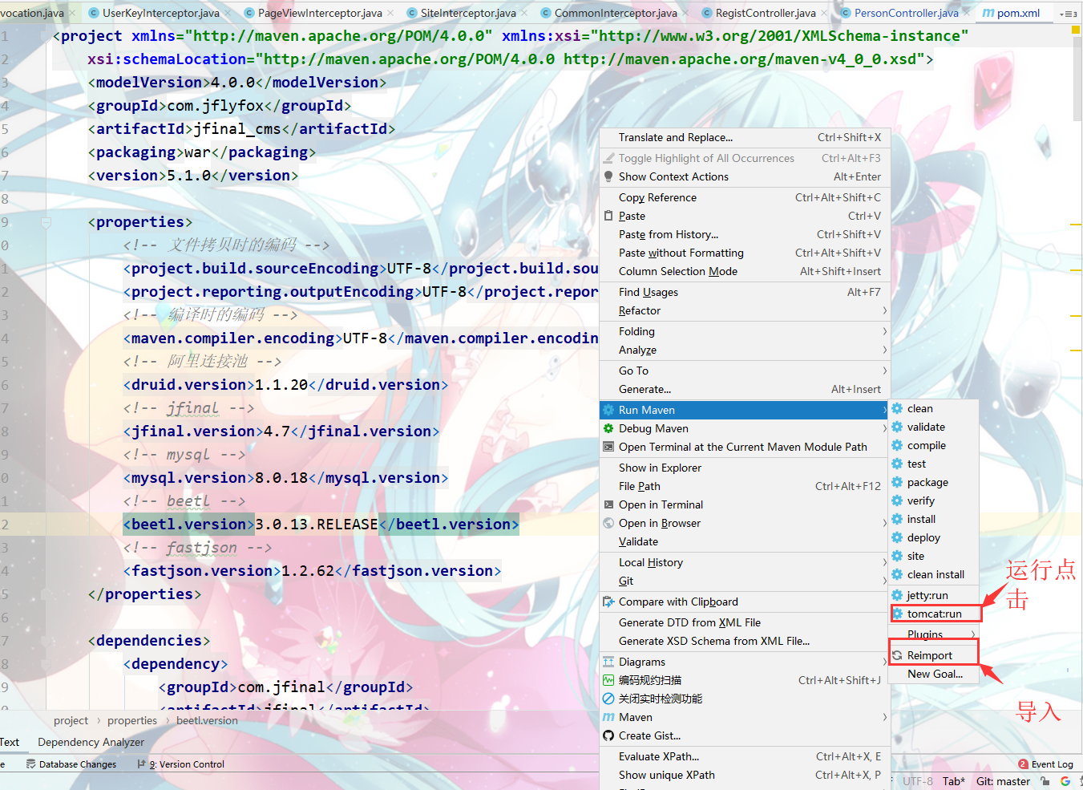Click 关闭实时检测功能 menu entry
The width and height of the screenshot is (1083, 790).
pyautogui.click(x=745, y=699)
